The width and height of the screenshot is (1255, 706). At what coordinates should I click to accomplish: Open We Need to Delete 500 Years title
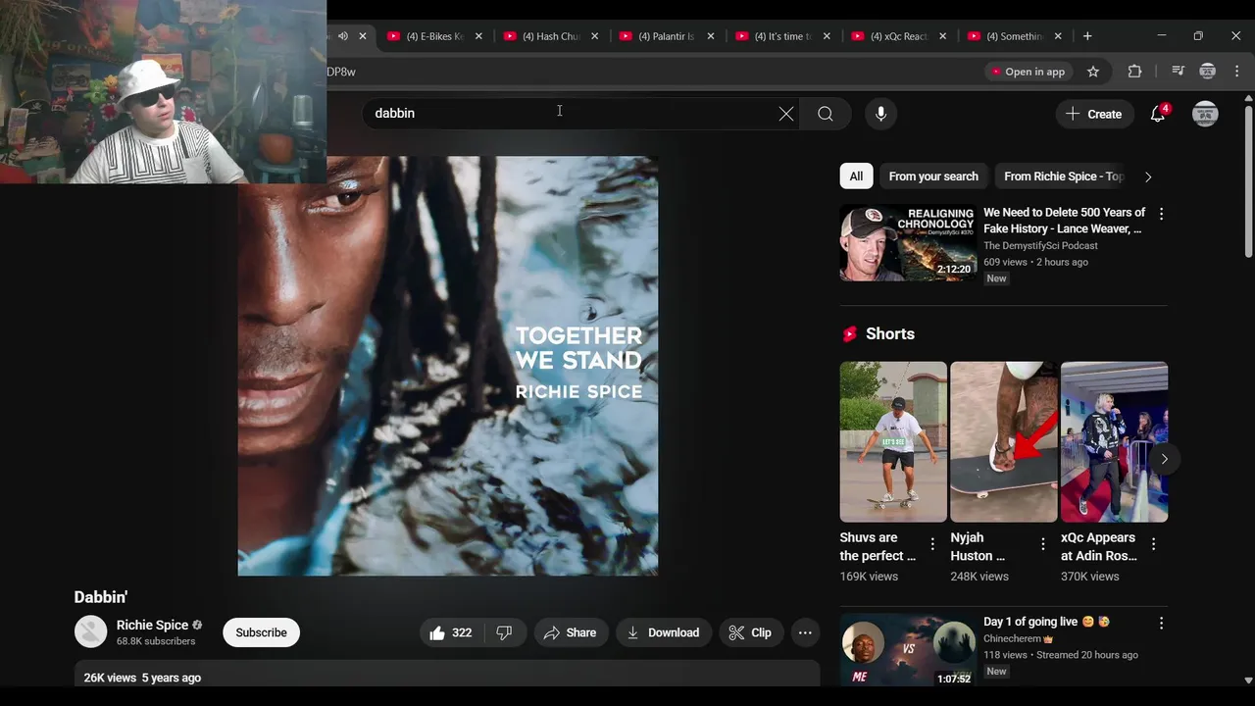tap(1064, 221)
